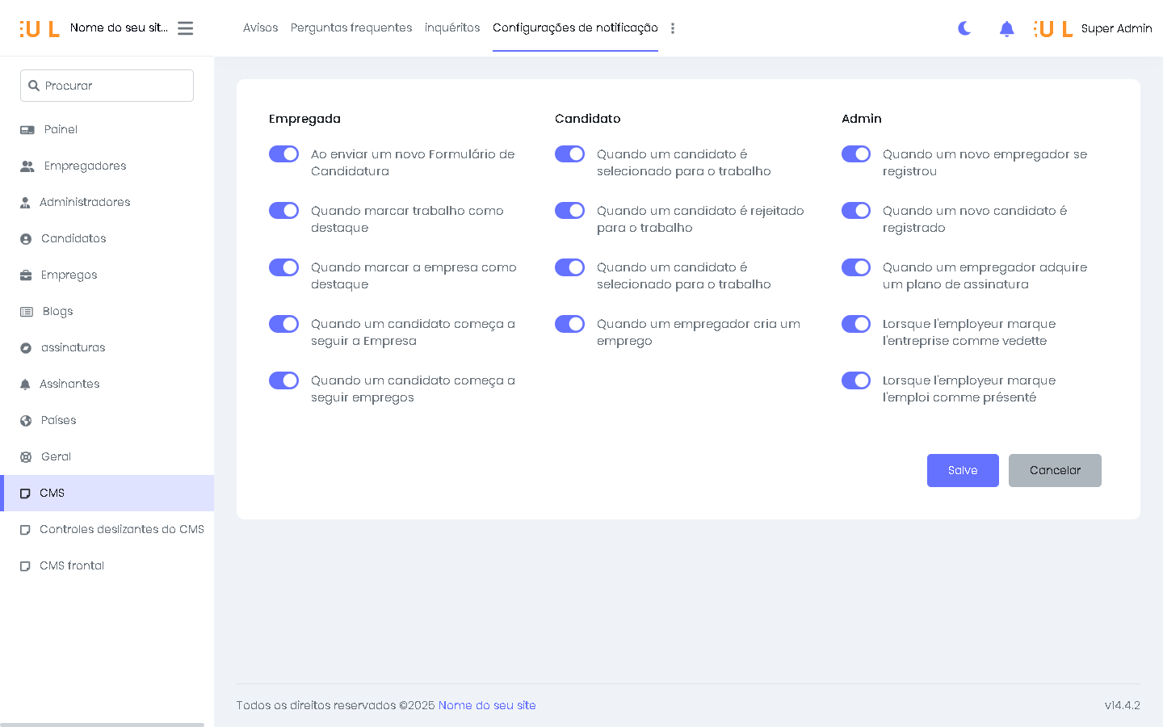Open the notifications bell
1163x727 pixels.
(1006, 29)
